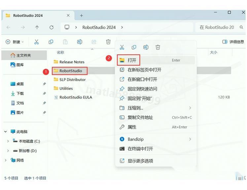Image resolution: width=247 pixels, height=190 pixels.
Task: Select Show more options
Action: click(x=156, y=161)
